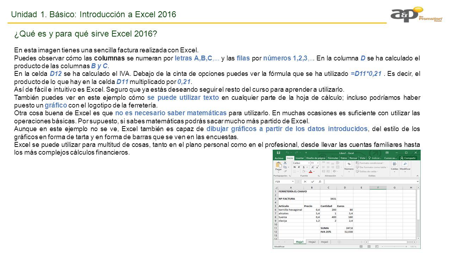
Task: Click the enter checkmark in formula bar
Action: pyautogui.click(x=313, y=182)
